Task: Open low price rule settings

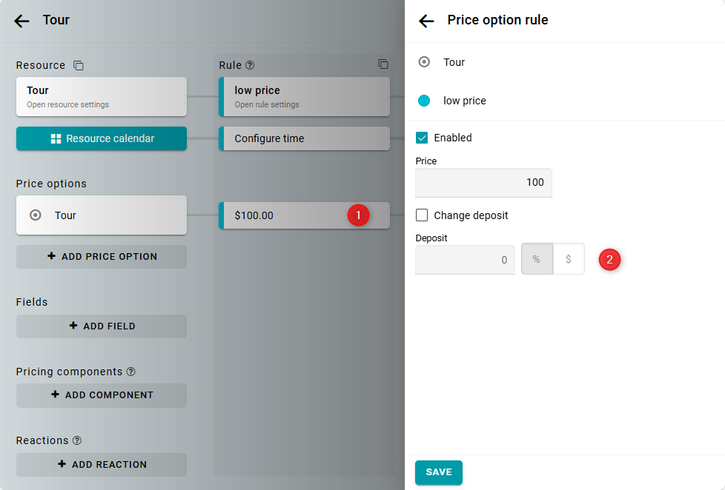Action: pyautogui.click(x=305, y=96)
